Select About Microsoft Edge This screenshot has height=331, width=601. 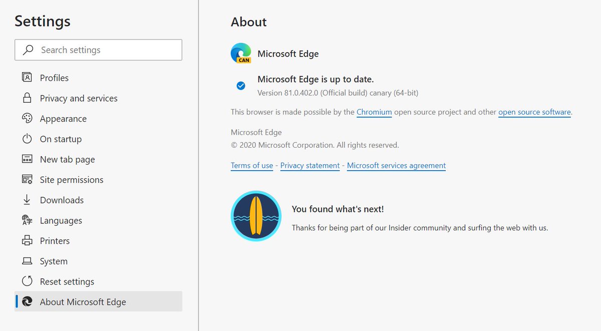(98, 302)
